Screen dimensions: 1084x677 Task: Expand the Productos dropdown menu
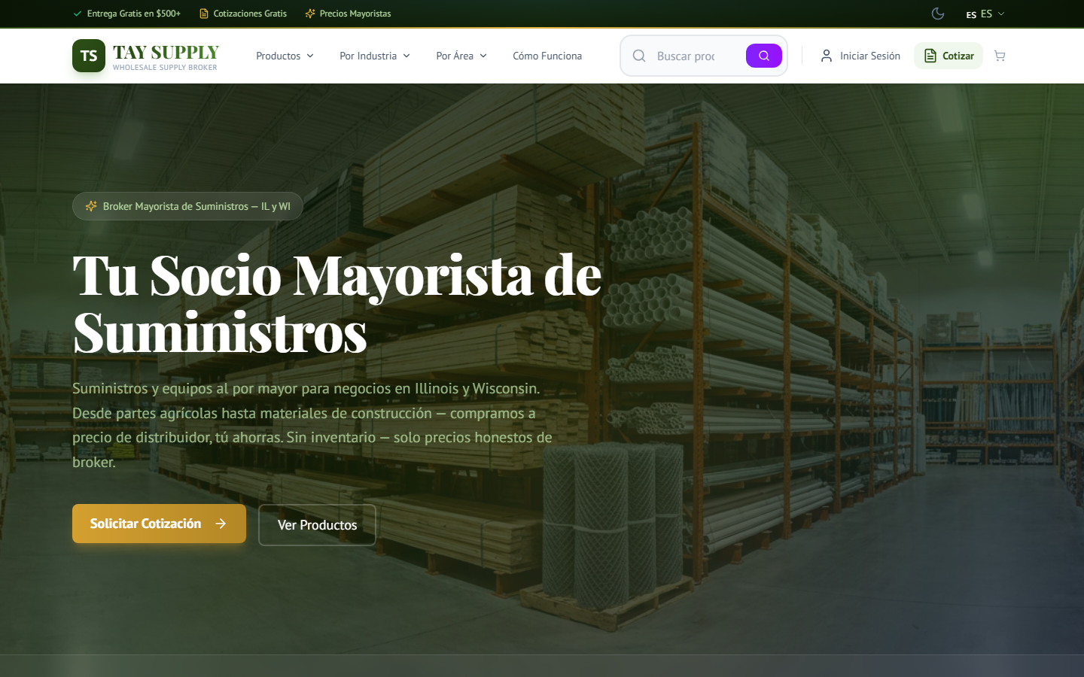pos(285,55)
